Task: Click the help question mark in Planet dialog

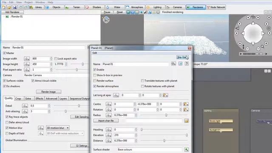Action: 187,64
